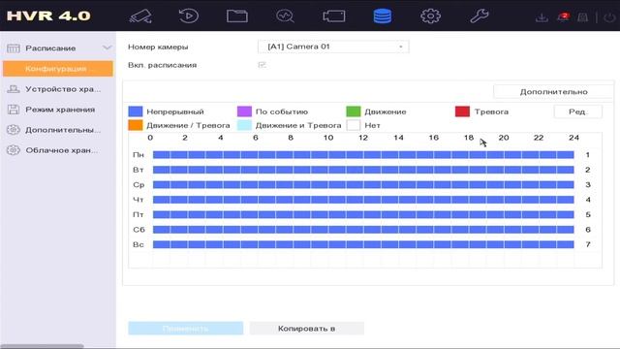Click the Вс schedule bar
This screenshot has width=620, height=349.
click(x=363, y=244)
